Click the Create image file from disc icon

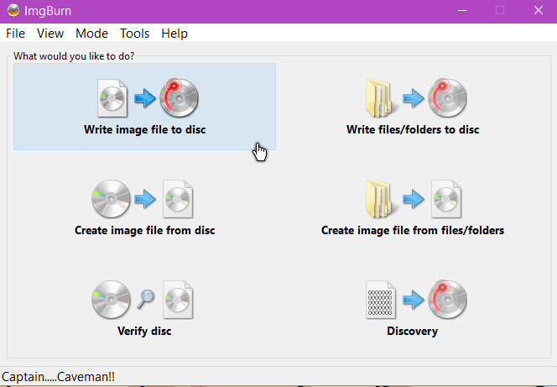(143, 199)
